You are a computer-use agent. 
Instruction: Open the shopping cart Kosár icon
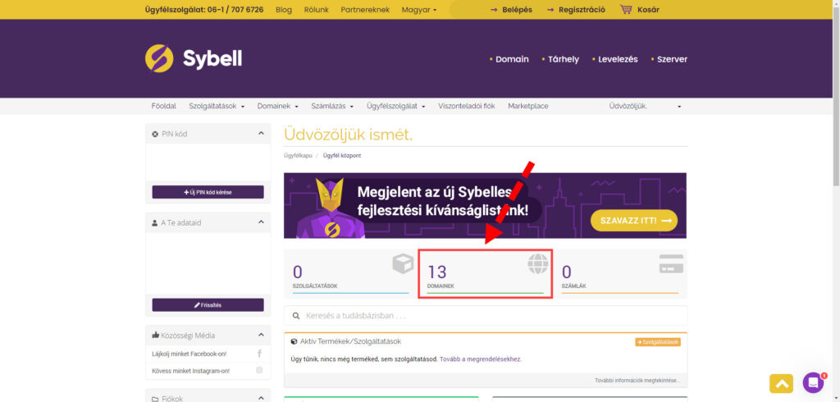tap(626, 9)
